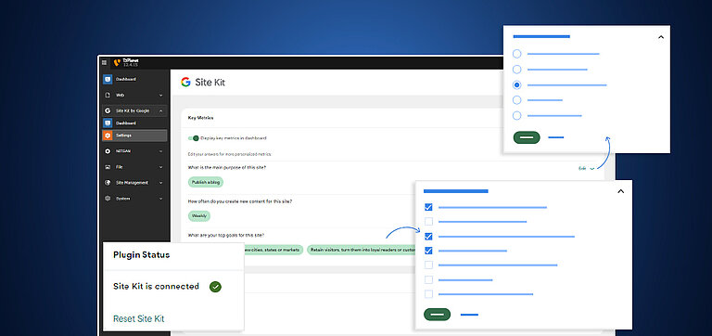712x336 pixels.
Task: Click the blue link beside the radio popup button
Action: (556, 137)
